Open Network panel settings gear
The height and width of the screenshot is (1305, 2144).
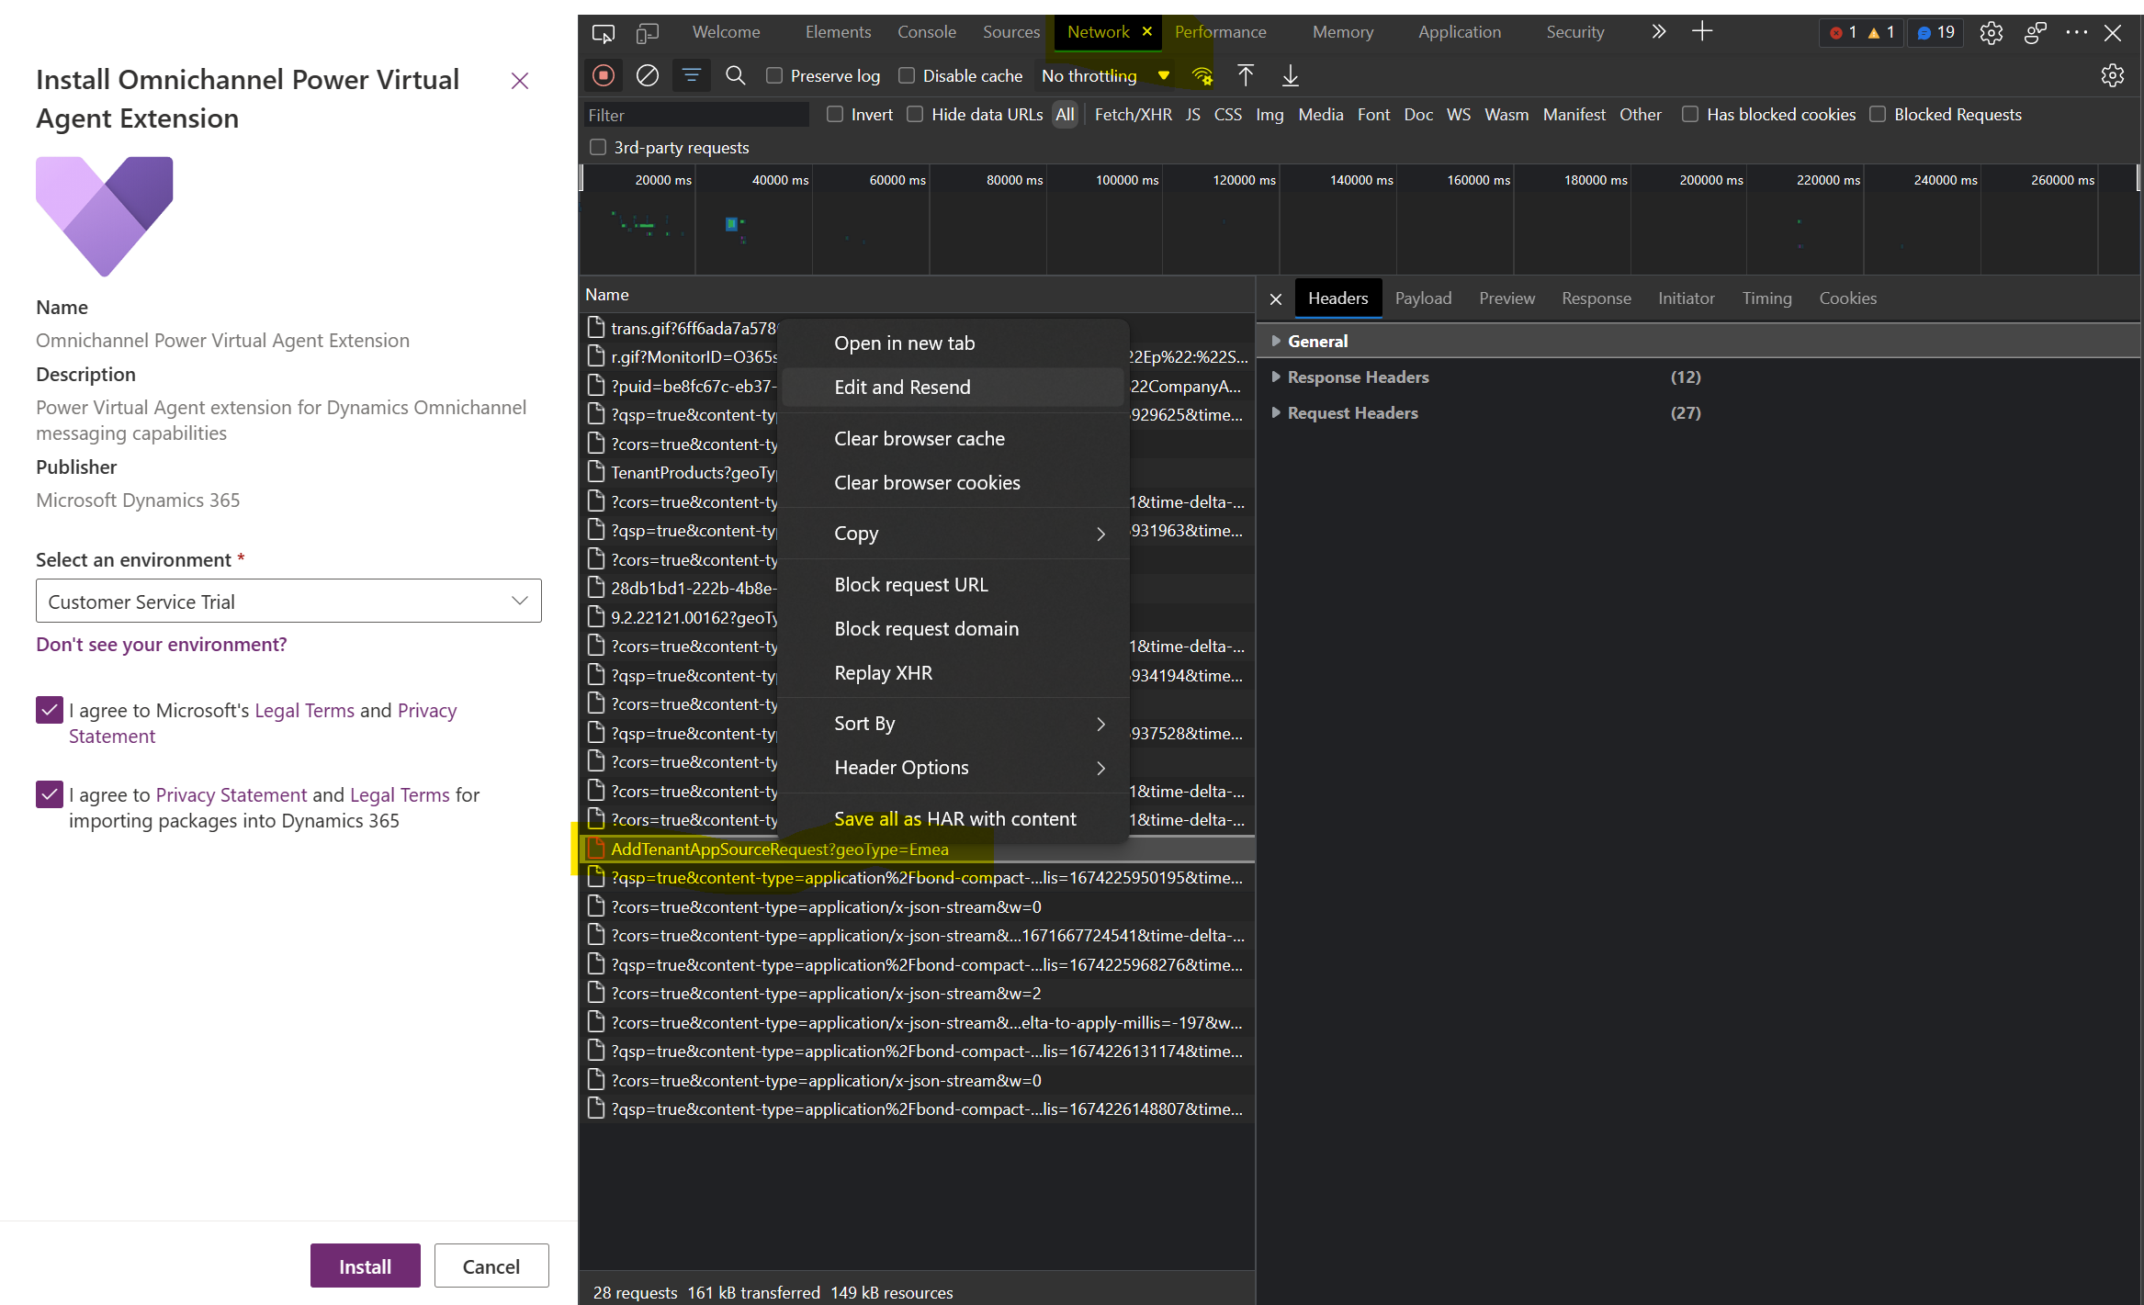click(2113, 75)
